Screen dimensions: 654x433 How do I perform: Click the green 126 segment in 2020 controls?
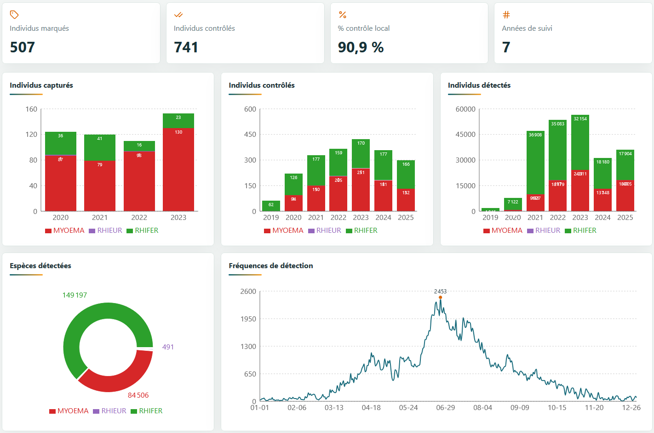coord(293,185)
